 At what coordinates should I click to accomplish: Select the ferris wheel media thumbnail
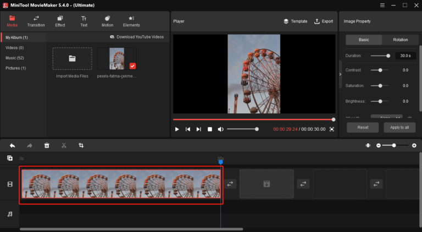pyautogui.click(x=117, y=59)
